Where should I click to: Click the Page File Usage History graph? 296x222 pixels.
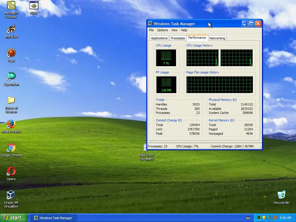[x=220, y=85]
